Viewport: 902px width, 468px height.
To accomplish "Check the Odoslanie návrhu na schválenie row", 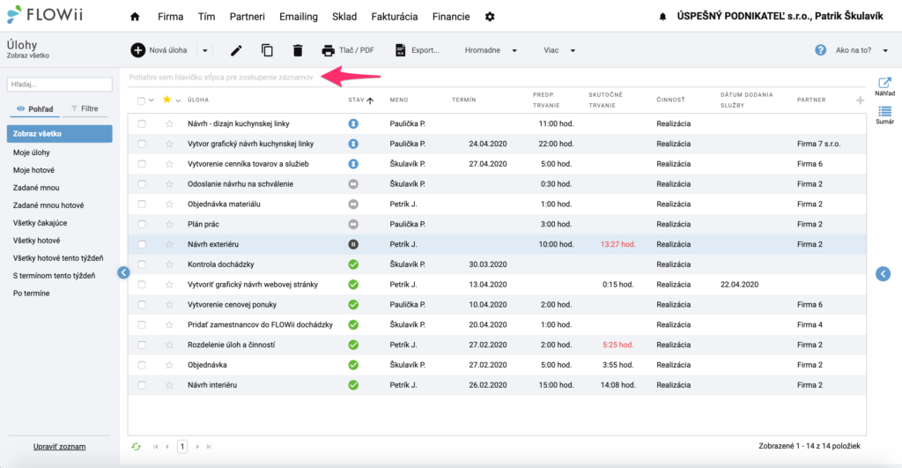I will click(x=142, y=184).
